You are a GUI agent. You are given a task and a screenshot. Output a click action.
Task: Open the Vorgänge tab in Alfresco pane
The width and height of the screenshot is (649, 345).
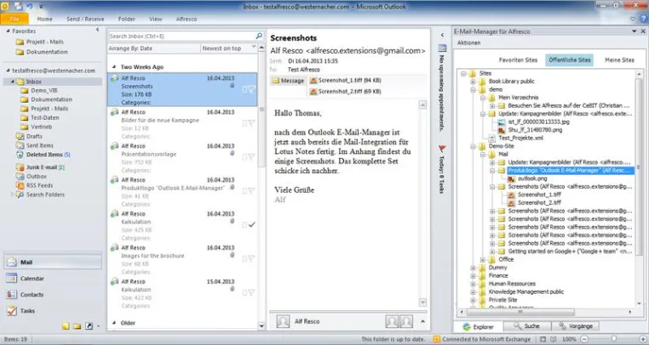pyautogui.click(x=577, y=326)
